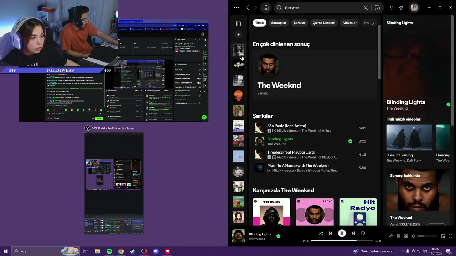Open the mini player
This screenshot has height=256, width=456.
point(443,236)
